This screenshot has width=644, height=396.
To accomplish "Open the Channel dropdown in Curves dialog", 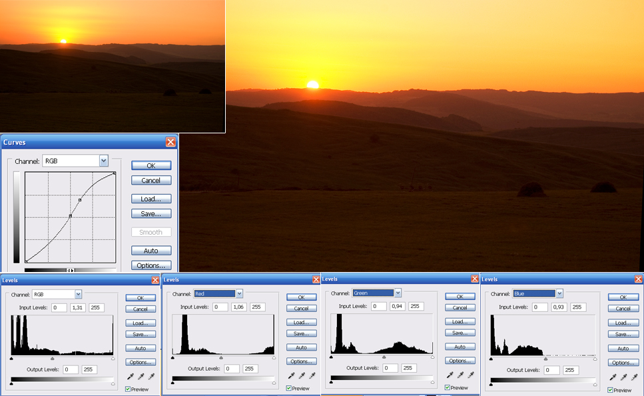I will pos(103,161).
